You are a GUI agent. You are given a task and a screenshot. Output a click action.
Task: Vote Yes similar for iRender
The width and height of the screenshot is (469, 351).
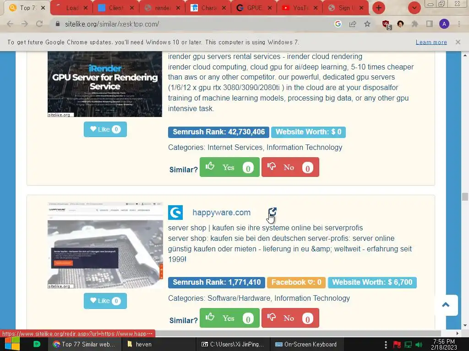pyautogui.click(x=229, y=167)
